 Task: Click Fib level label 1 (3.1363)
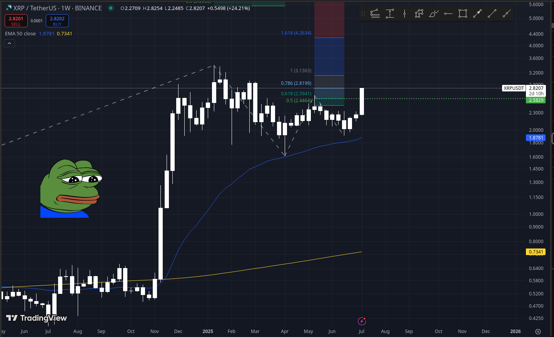[301, 71]
